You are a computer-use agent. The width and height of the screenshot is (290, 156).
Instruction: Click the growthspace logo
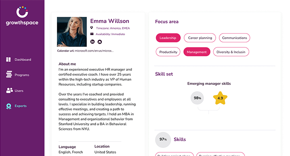tap(22, 16)
